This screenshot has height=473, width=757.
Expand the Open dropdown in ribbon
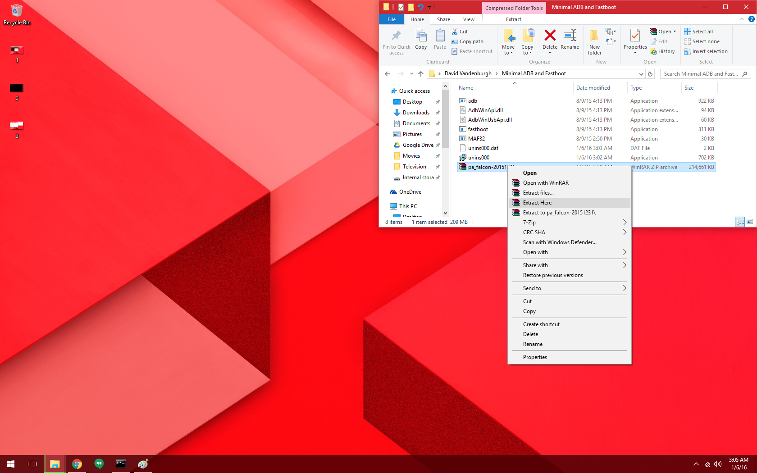pos(675,32)
